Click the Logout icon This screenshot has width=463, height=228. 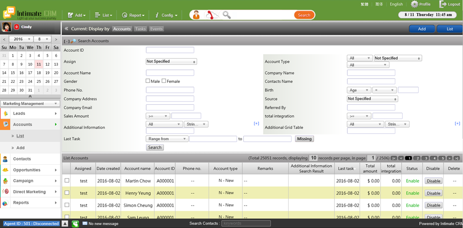[x=443, y=4]
